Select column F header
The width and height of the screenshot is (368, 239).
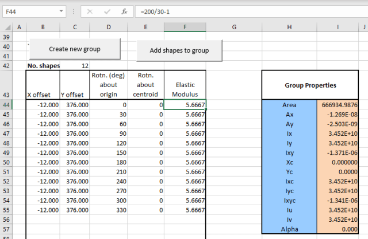185,27
